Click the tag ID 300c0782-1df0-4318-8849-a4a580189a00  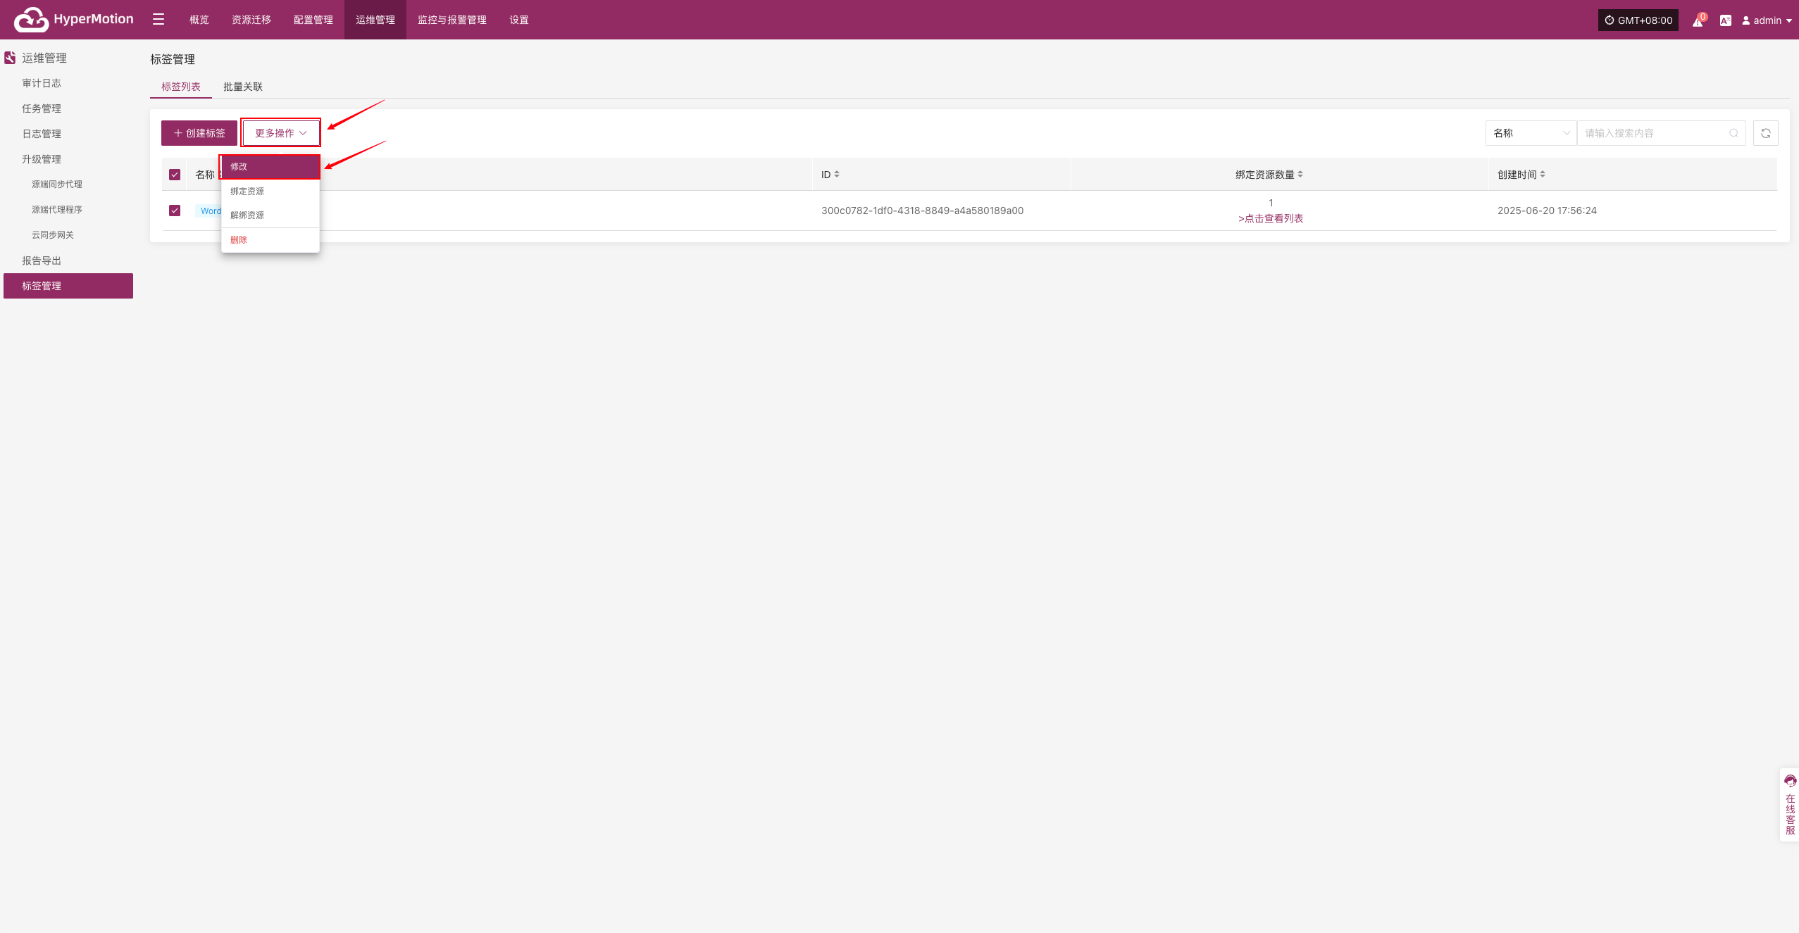(x=922, y=211)
